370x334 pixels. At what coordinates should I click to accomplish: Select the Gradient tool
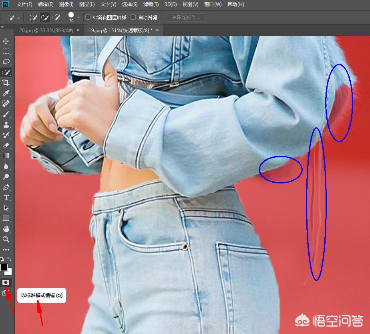pos(6,156)
